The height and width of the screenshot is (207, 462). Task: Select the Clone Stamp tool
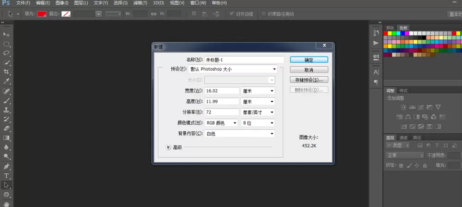pyautogui.click(x=6, y=110)
